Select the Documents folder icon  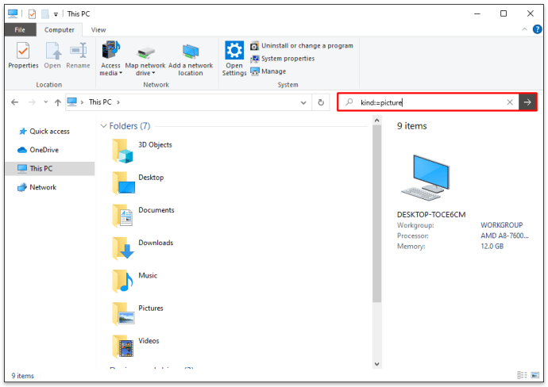coord(122,216)
